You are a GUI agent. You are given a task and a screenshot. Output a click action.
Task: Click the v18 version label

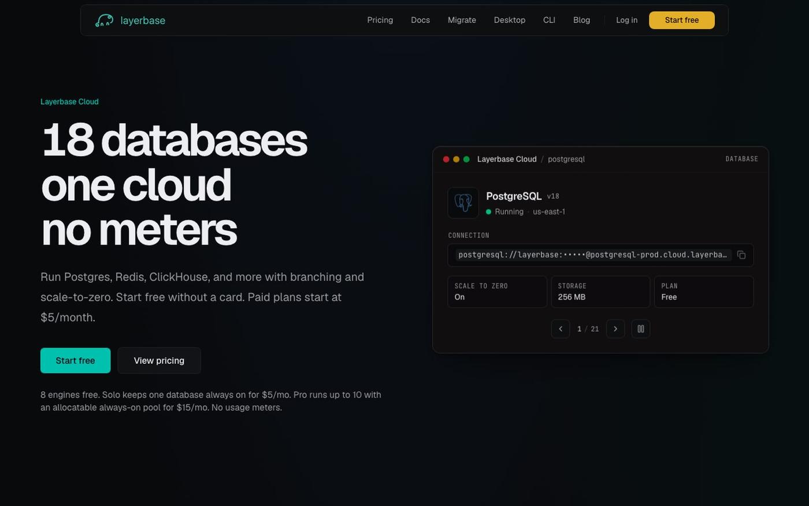click(x=553, y=197)
